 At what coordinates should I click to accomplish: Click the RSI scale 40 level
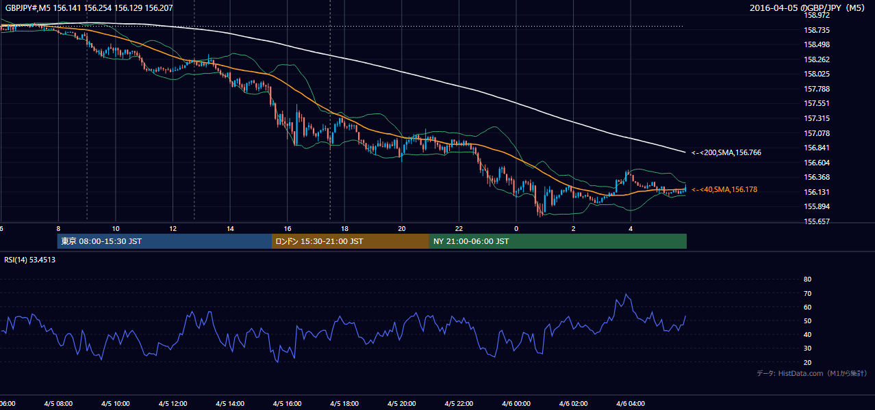[x=807, y=334]
